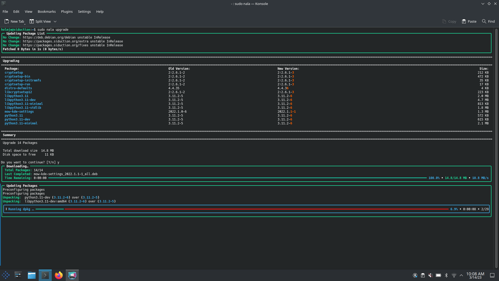This screenshot has width=499, height=281.
Task: Open the Plugins menu
Action: click(67, 11)
